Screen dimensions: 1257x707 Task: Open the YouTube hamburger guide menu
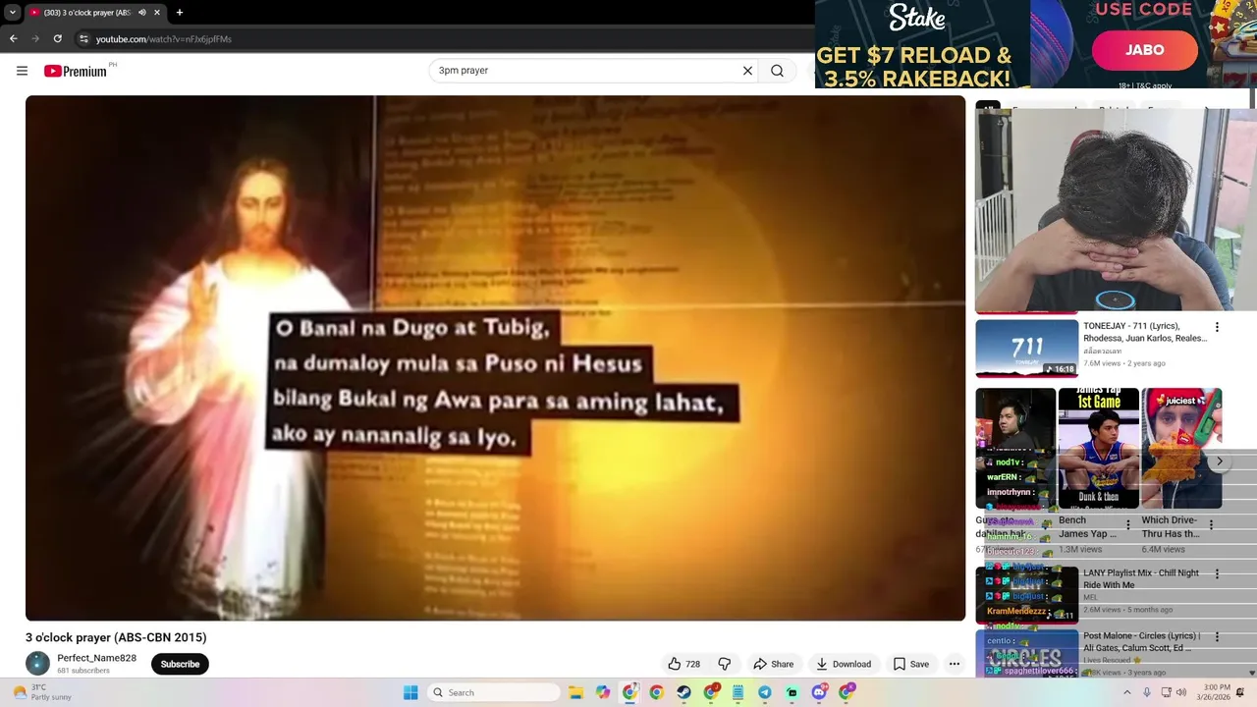coord(22,71)
